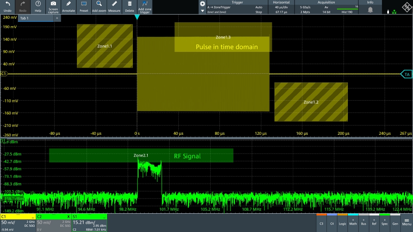Viewport: 413px width, 232px height.
Task: Open the Horizontal settings panel
Action: pyautogui.click(x=281, y=7)
